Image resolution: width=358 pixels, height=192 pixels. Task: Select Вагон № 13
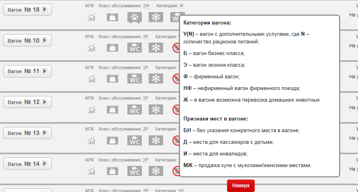coord(27,133)
